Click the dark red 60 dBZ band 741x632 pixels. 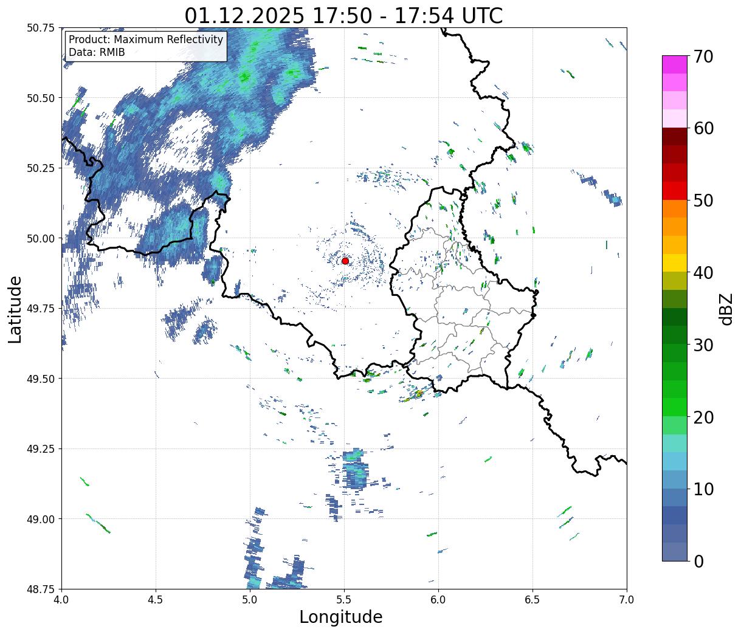pos(675,136)
